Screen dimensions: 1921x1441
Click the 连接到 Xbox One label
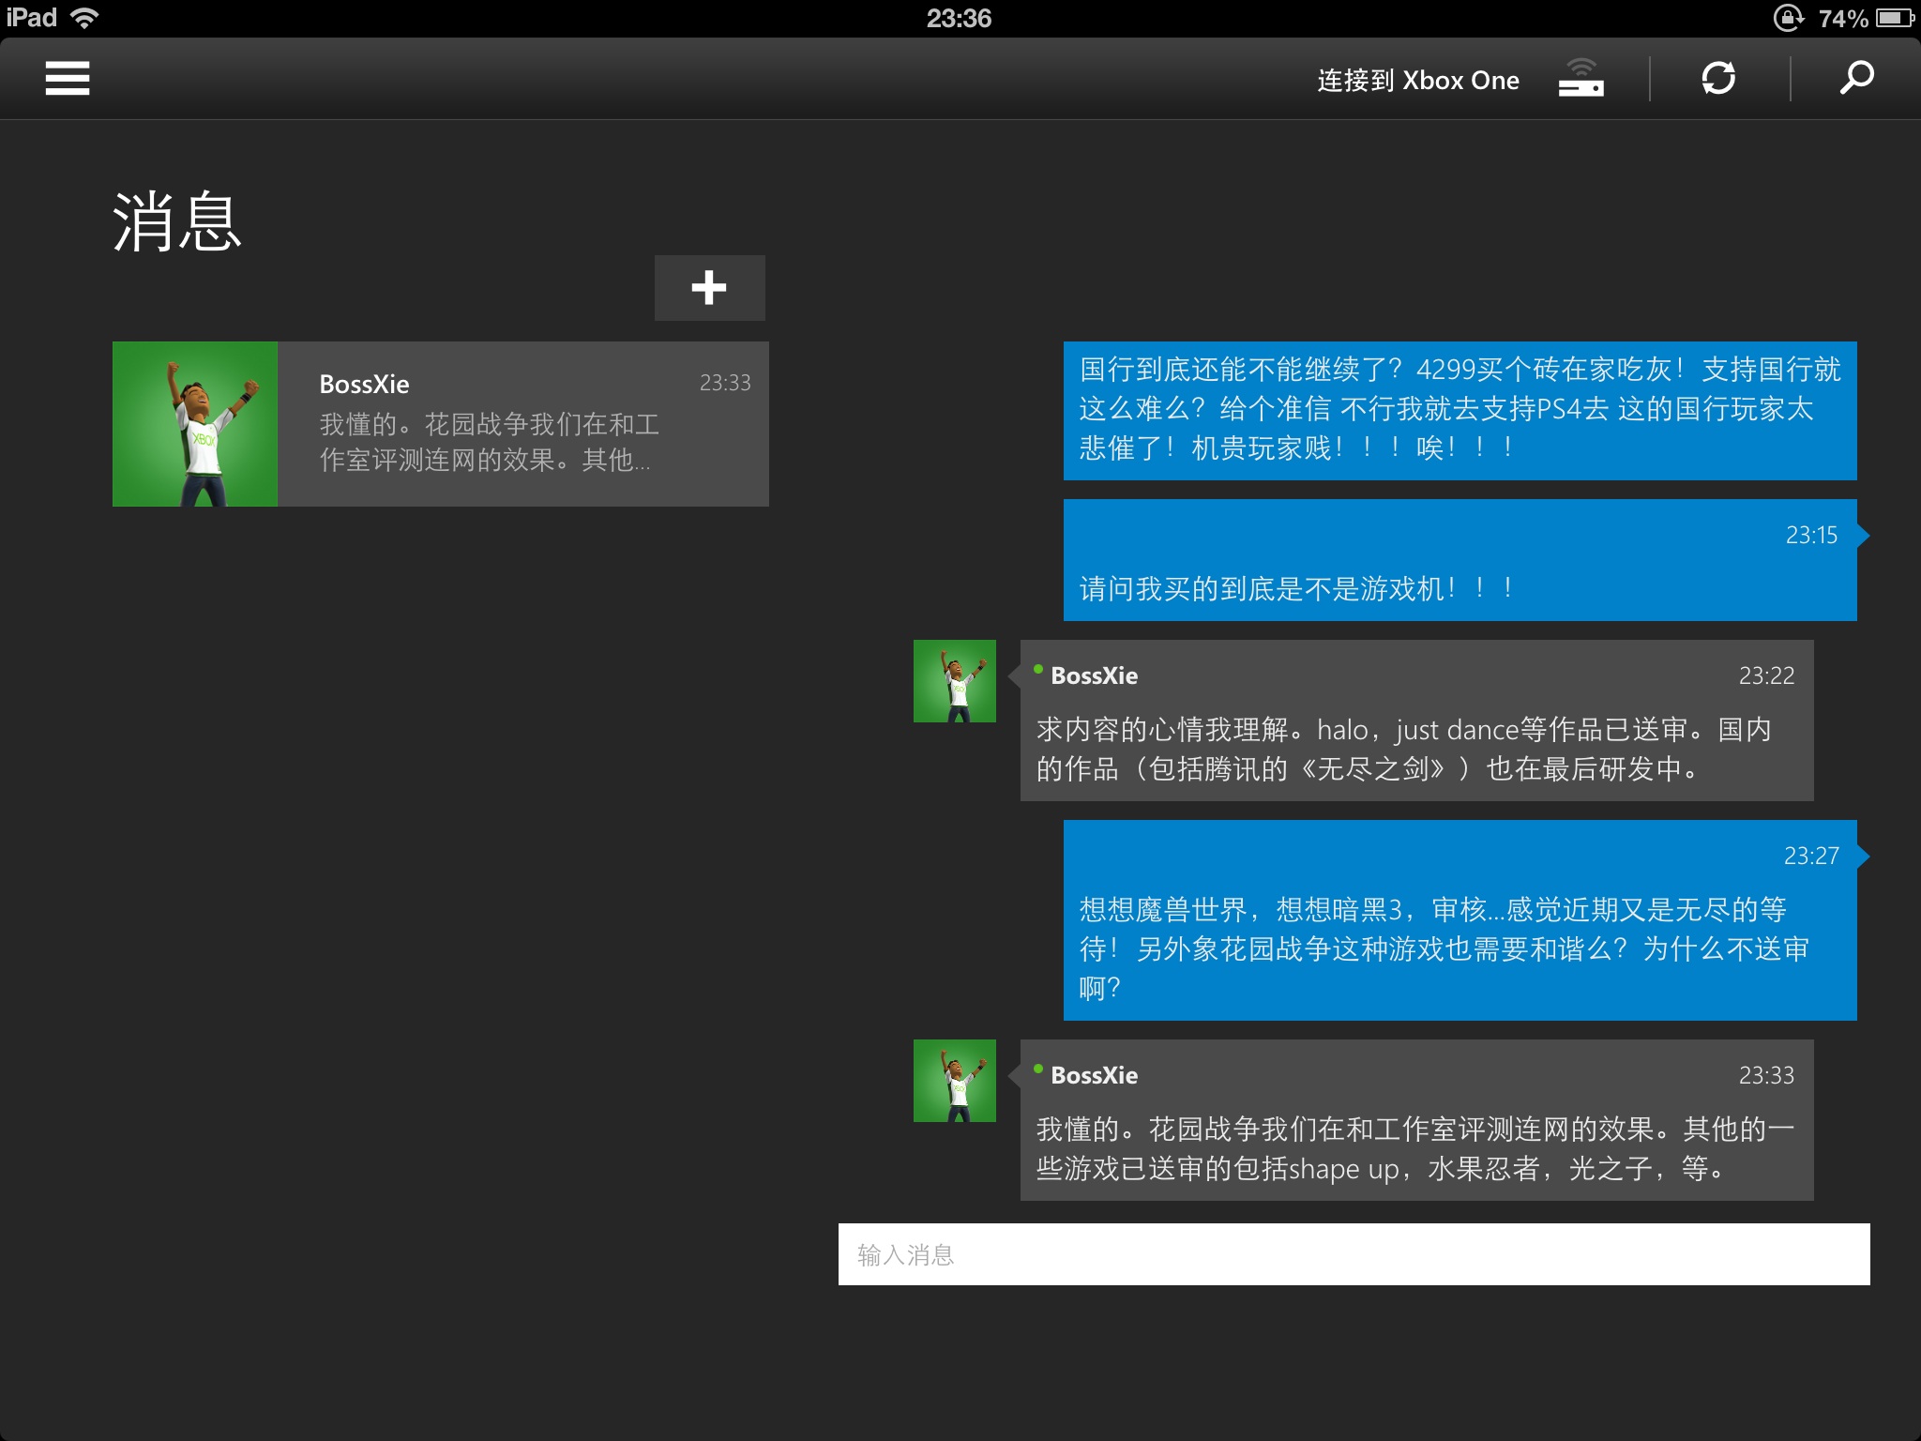pyautogui.click(x=1417, y=80)
